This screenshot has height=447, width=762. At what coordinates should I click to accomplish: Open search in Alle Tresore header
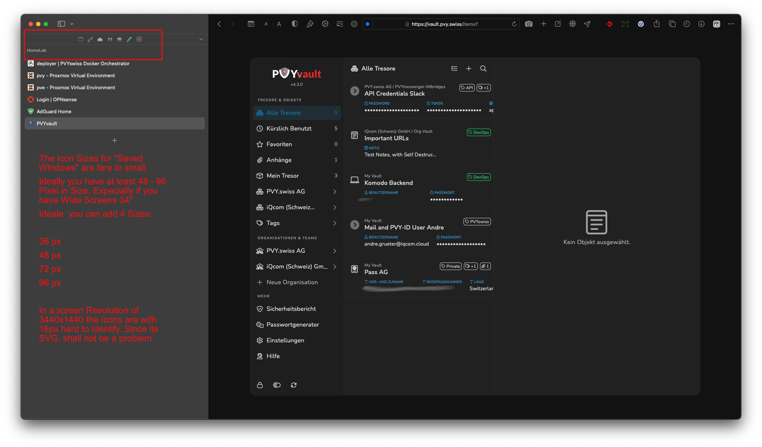click(x=483, y=69)
